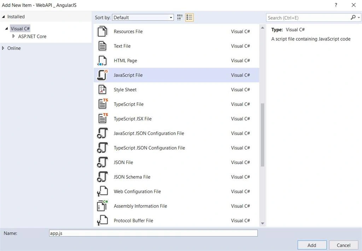Screen dimensions: 362x251
Task: Click the Add button
Action: coord(312,245)
